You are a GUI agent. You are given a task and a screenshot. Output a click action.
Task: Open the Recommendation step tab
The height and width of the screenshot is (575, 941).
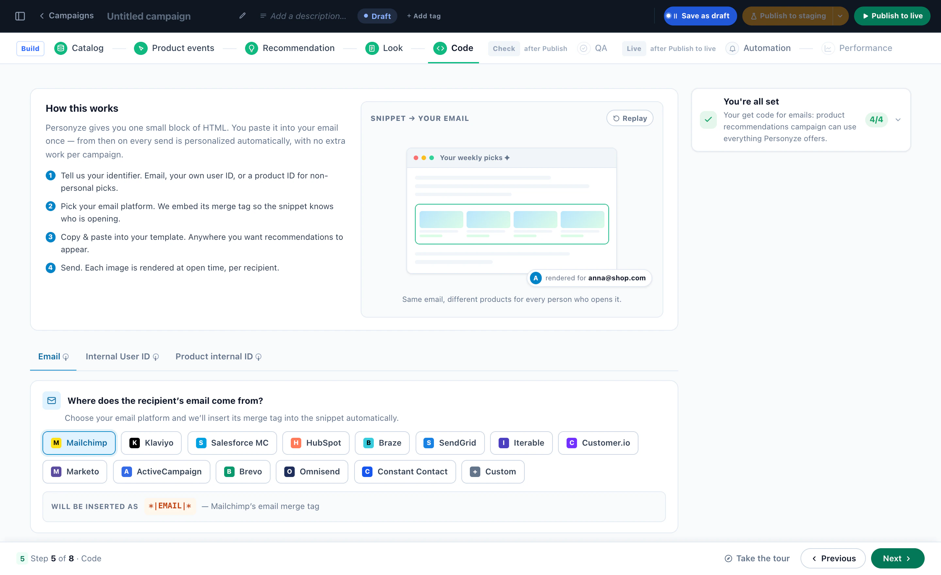289,48
